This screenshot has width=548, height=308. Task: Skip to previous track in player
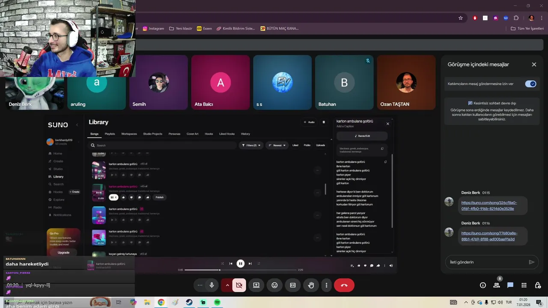[x=231, y=264]
